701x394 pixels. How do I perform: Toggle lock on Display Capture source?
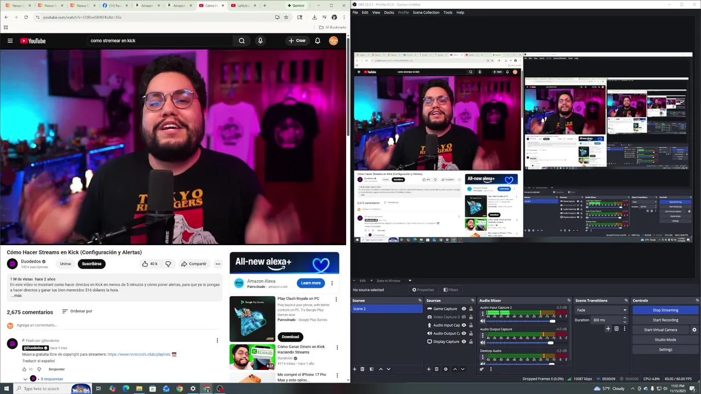[471, 341]
